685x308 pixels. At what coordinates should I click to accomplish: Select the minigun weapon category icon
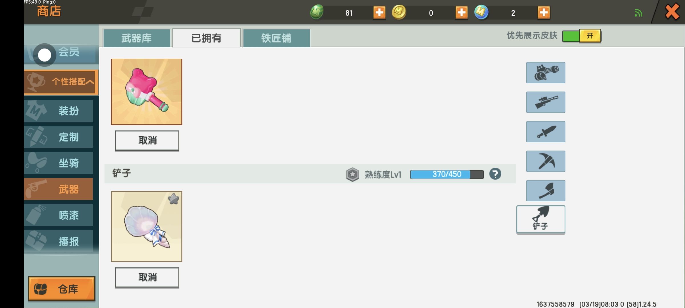pyautogui.click(x=545, y=73)
